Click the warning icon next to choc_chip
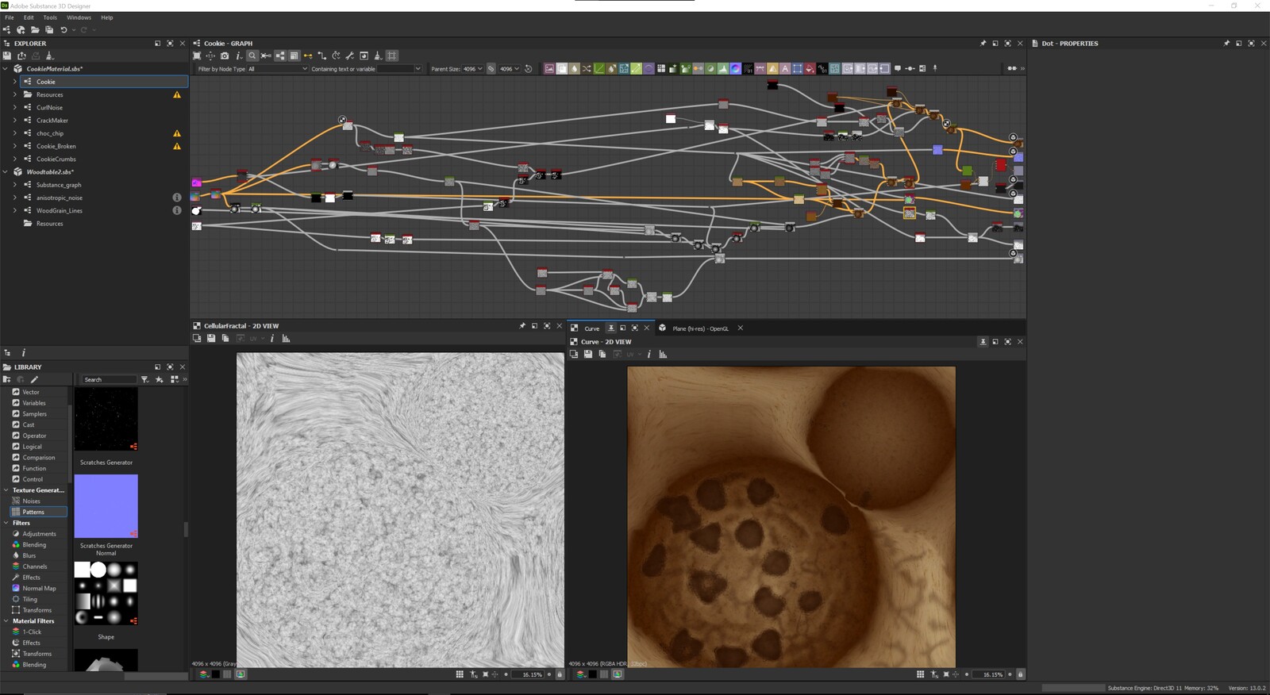This screenshot has width=1270, height=695. click(177, 133)
